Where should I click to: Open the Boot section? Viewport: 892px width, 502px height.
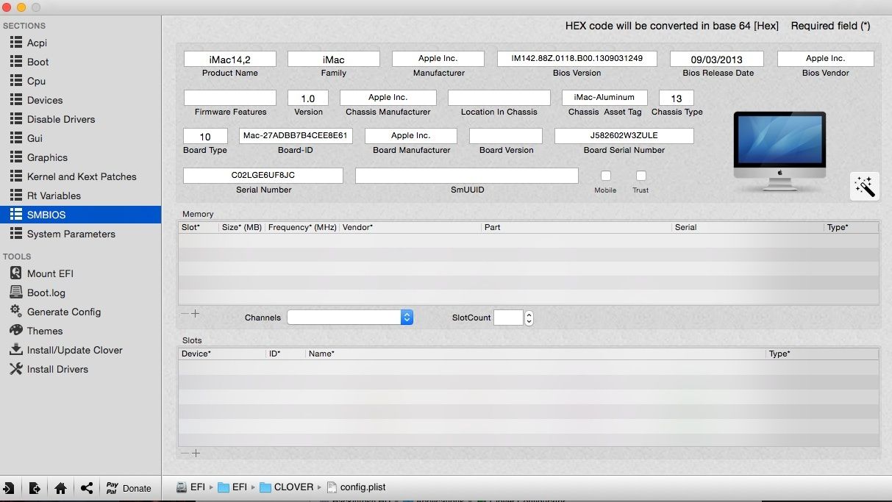click(80, 62)
